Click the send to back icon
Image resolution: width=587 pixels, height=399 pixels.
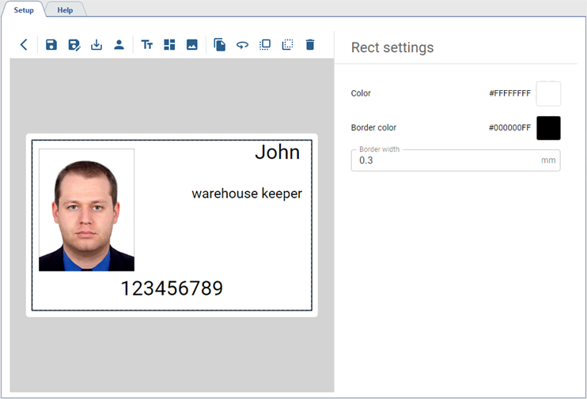click(287, 45)
